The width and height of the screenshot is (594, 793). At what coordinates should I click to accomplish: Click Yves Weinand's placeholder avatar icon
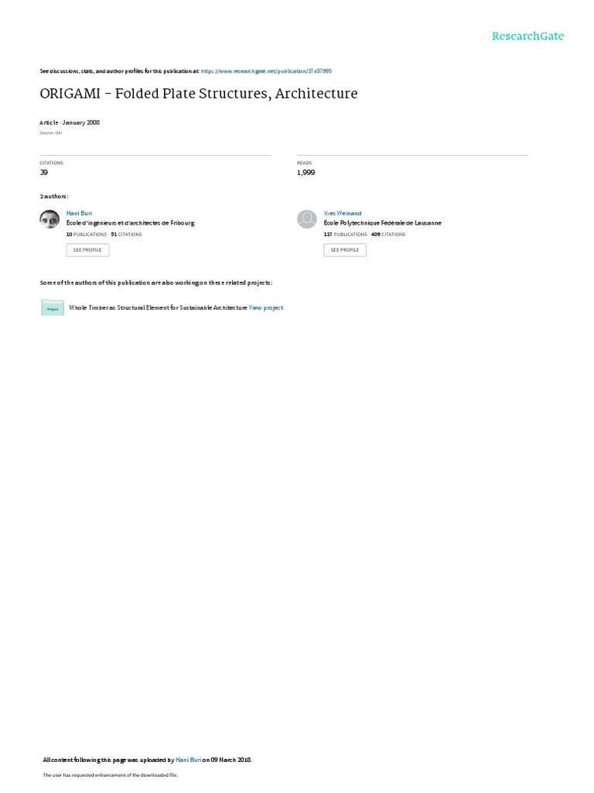pos(306,219)
